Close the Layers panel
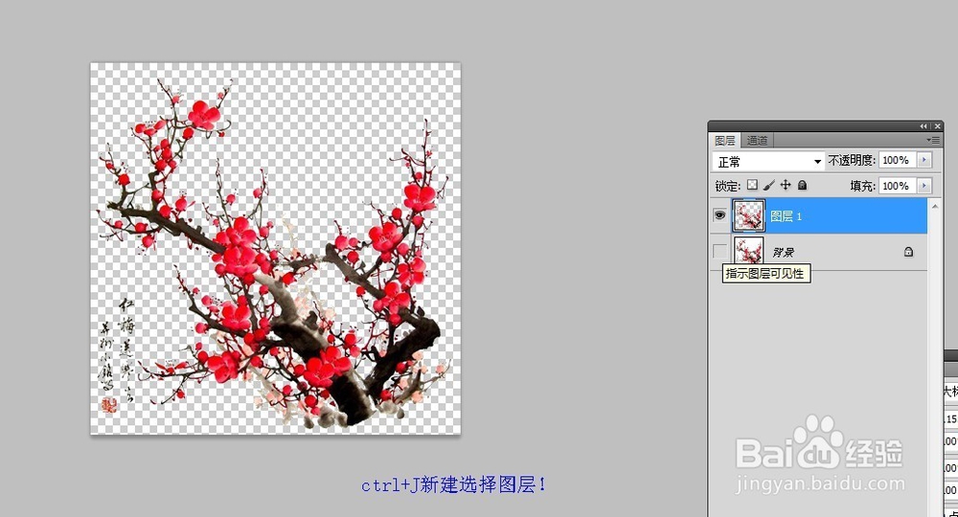This screenshot has width=958, height=517. 937,126
